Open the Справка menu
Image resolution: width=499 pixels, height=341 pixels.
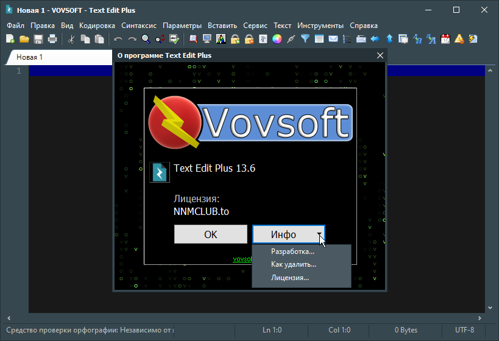pos(364,26)
